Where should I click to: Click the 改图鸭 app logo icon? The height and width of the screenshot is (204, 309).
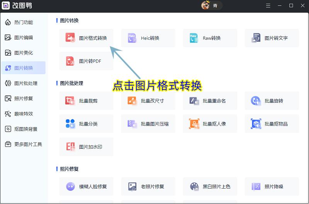pyautogui.click(x=5, y=5)
